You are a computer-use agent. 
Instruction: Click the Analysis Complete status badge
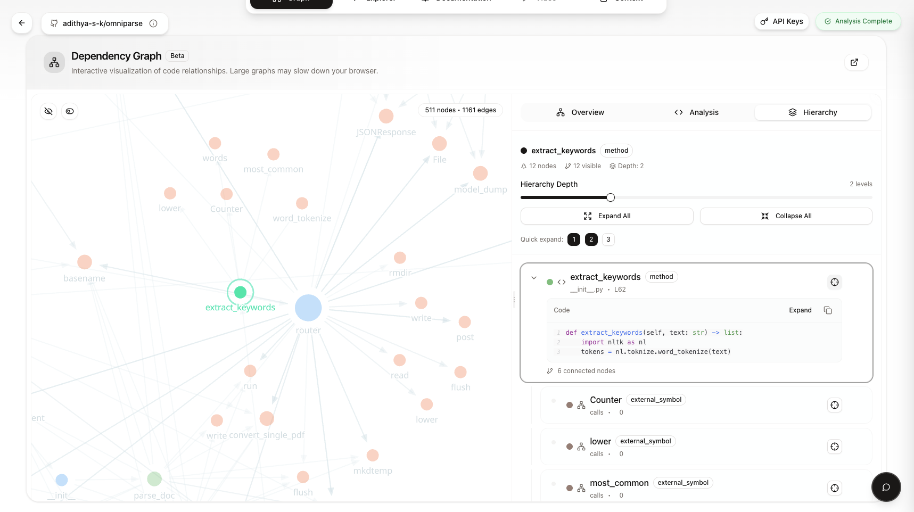point(858,21)
